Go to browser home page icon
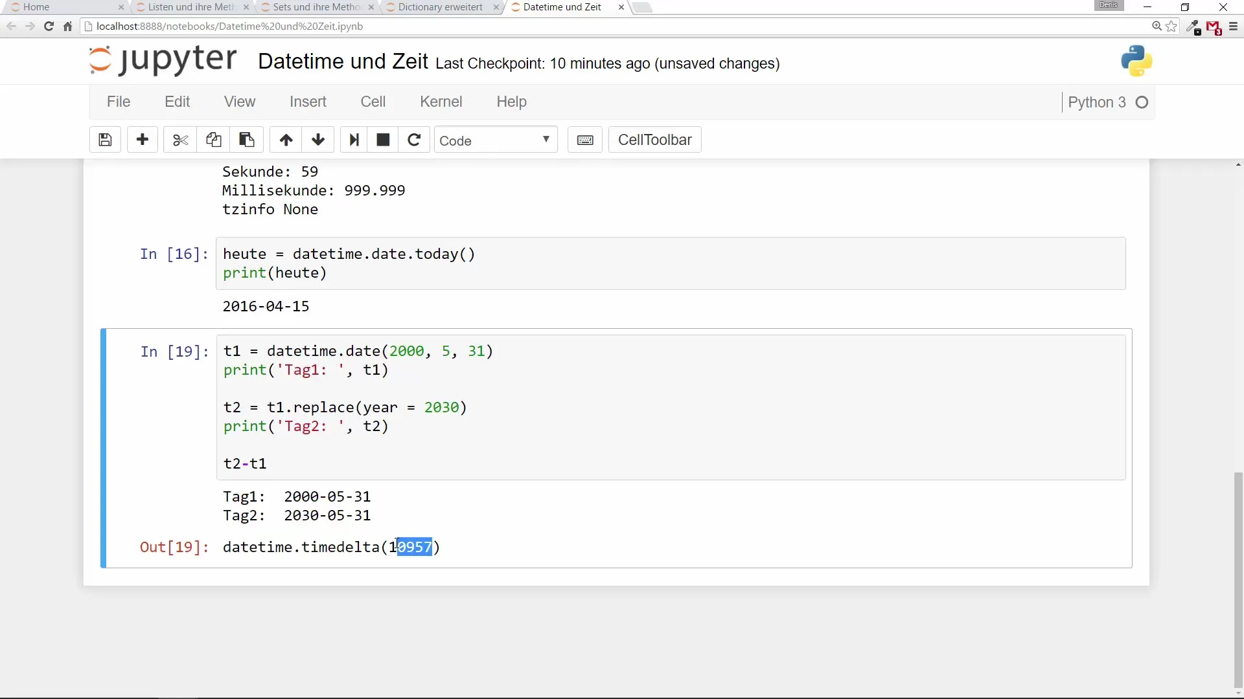1244x699 pixels. (x=67, y=27)
